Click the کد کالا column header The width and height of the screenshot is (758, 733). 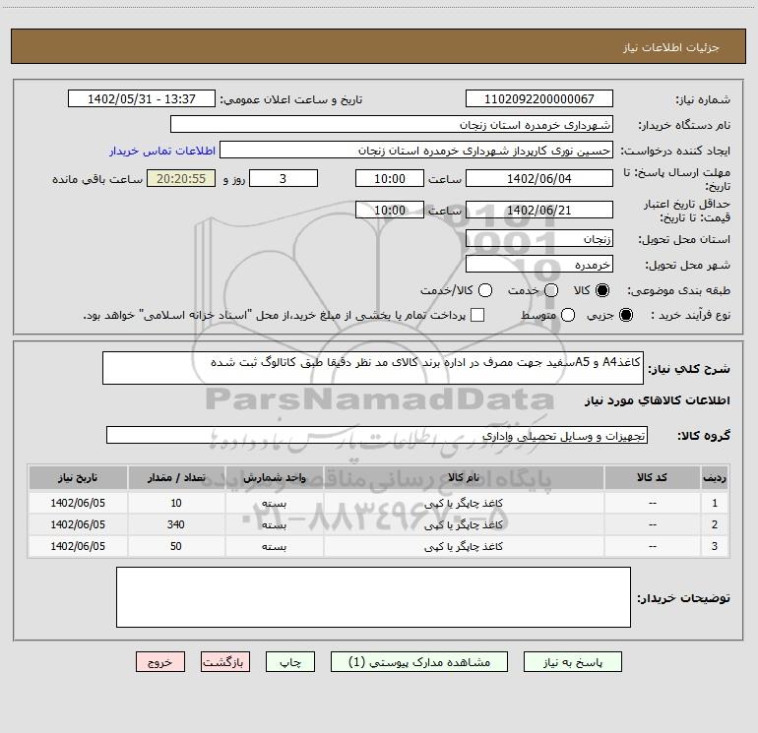652,477
